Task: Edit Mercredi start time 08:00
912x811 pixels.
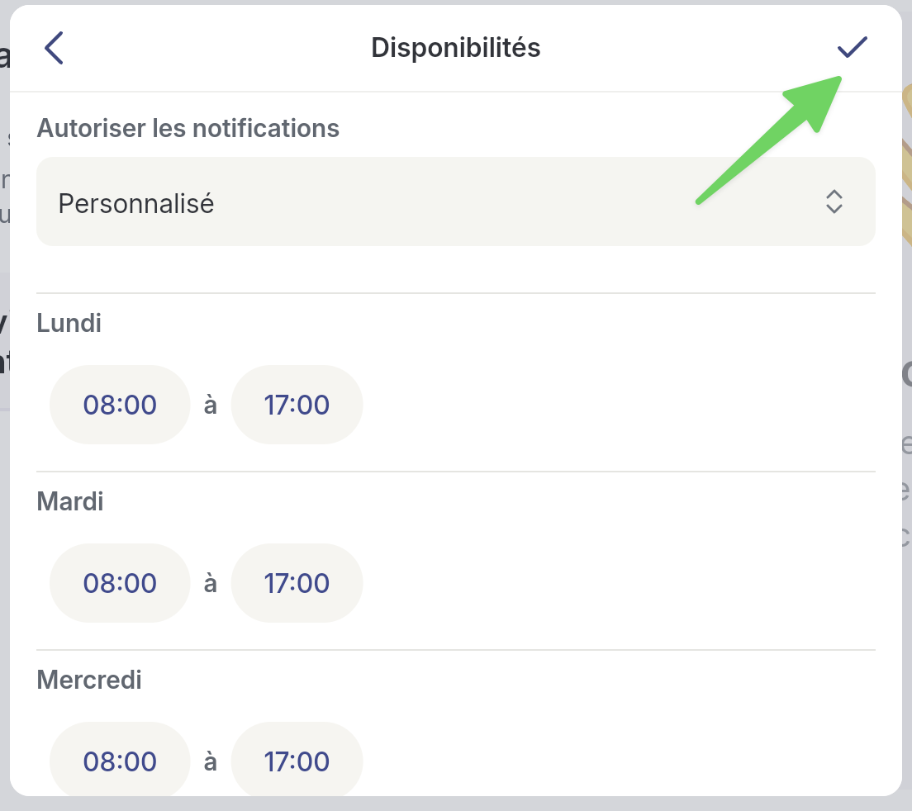Action: coord(120,761)
